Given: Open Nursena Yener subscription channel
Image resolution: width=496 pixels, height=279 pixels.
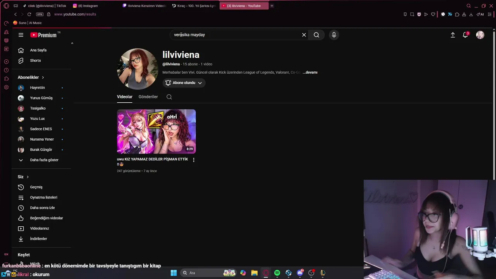Looking at the screenshot, I should tap(41, 139).
